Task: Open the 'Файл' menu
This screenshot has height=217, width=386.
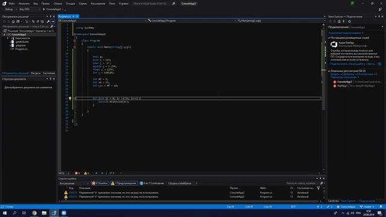Action: [11, 4]
